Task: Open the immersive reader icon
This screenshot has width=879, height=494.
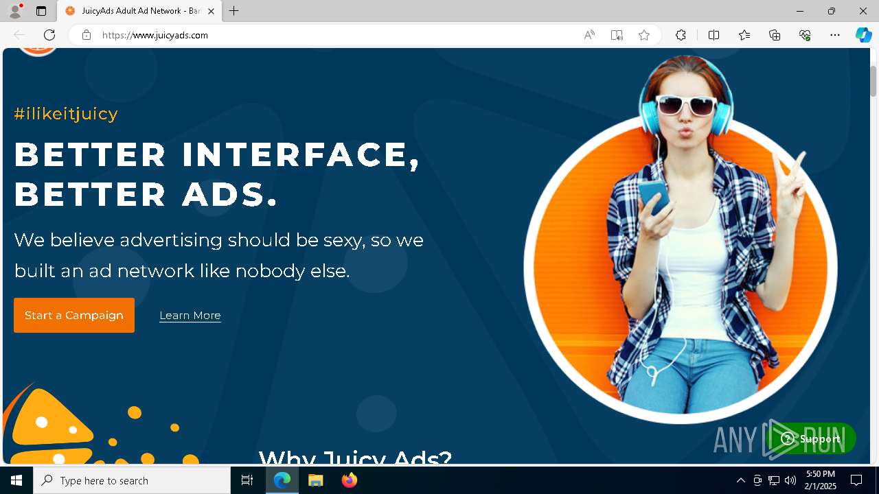Action: 617,35
